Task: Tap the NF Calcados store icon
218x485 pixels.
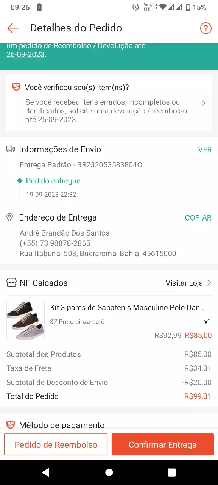Action: (11, 283)
